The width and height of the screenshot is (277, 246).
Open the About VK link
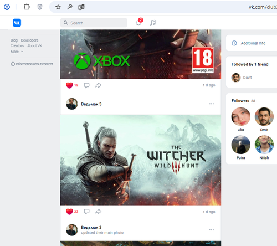[x=35, y=46]
